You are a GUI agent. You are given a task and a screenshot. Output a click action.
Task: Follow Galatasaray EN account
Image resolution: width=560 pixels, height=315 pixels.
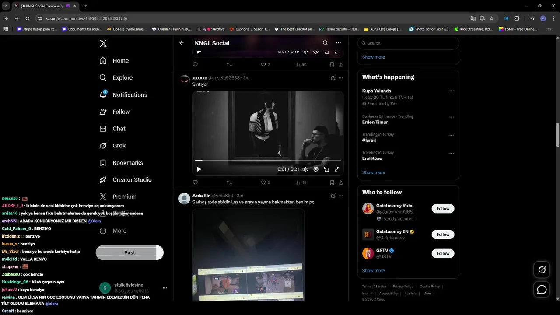pos(443,234)
